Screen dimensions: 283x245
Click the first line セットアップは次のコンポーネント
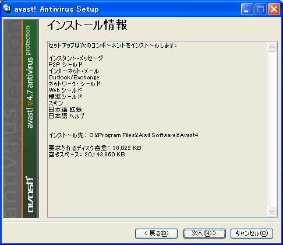(x=112, y=45)
